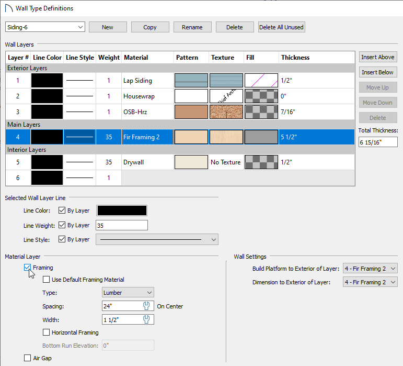
Task: Open pattern swatch for Lap Siding
Action: click(191, 80)
